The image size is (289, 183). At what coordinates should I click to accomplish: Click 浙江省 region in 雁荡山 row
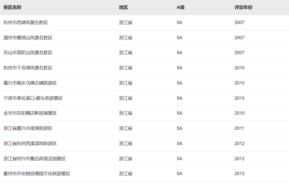coord(126,38)
